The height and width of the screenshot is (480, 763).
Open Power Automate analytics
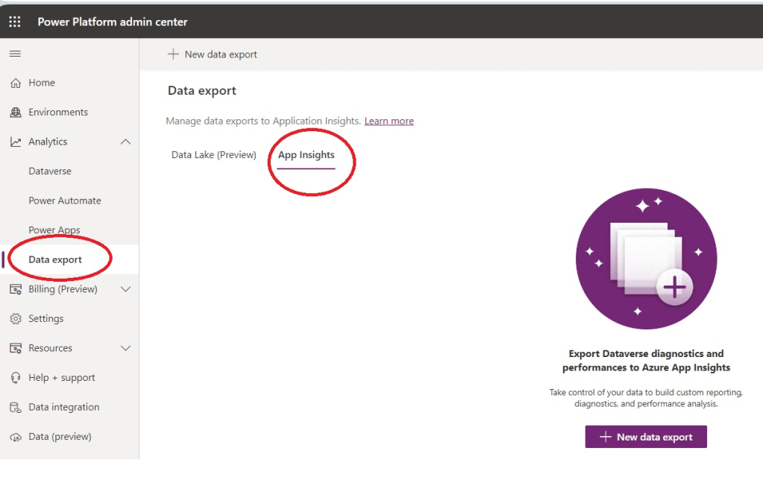[65, 200]
